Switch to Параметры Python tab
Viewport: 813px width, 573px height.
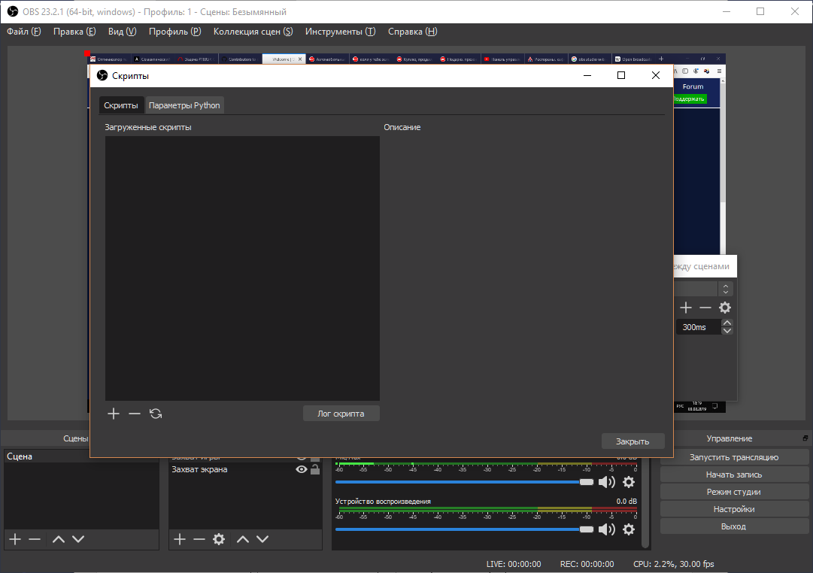click(184, 105)
